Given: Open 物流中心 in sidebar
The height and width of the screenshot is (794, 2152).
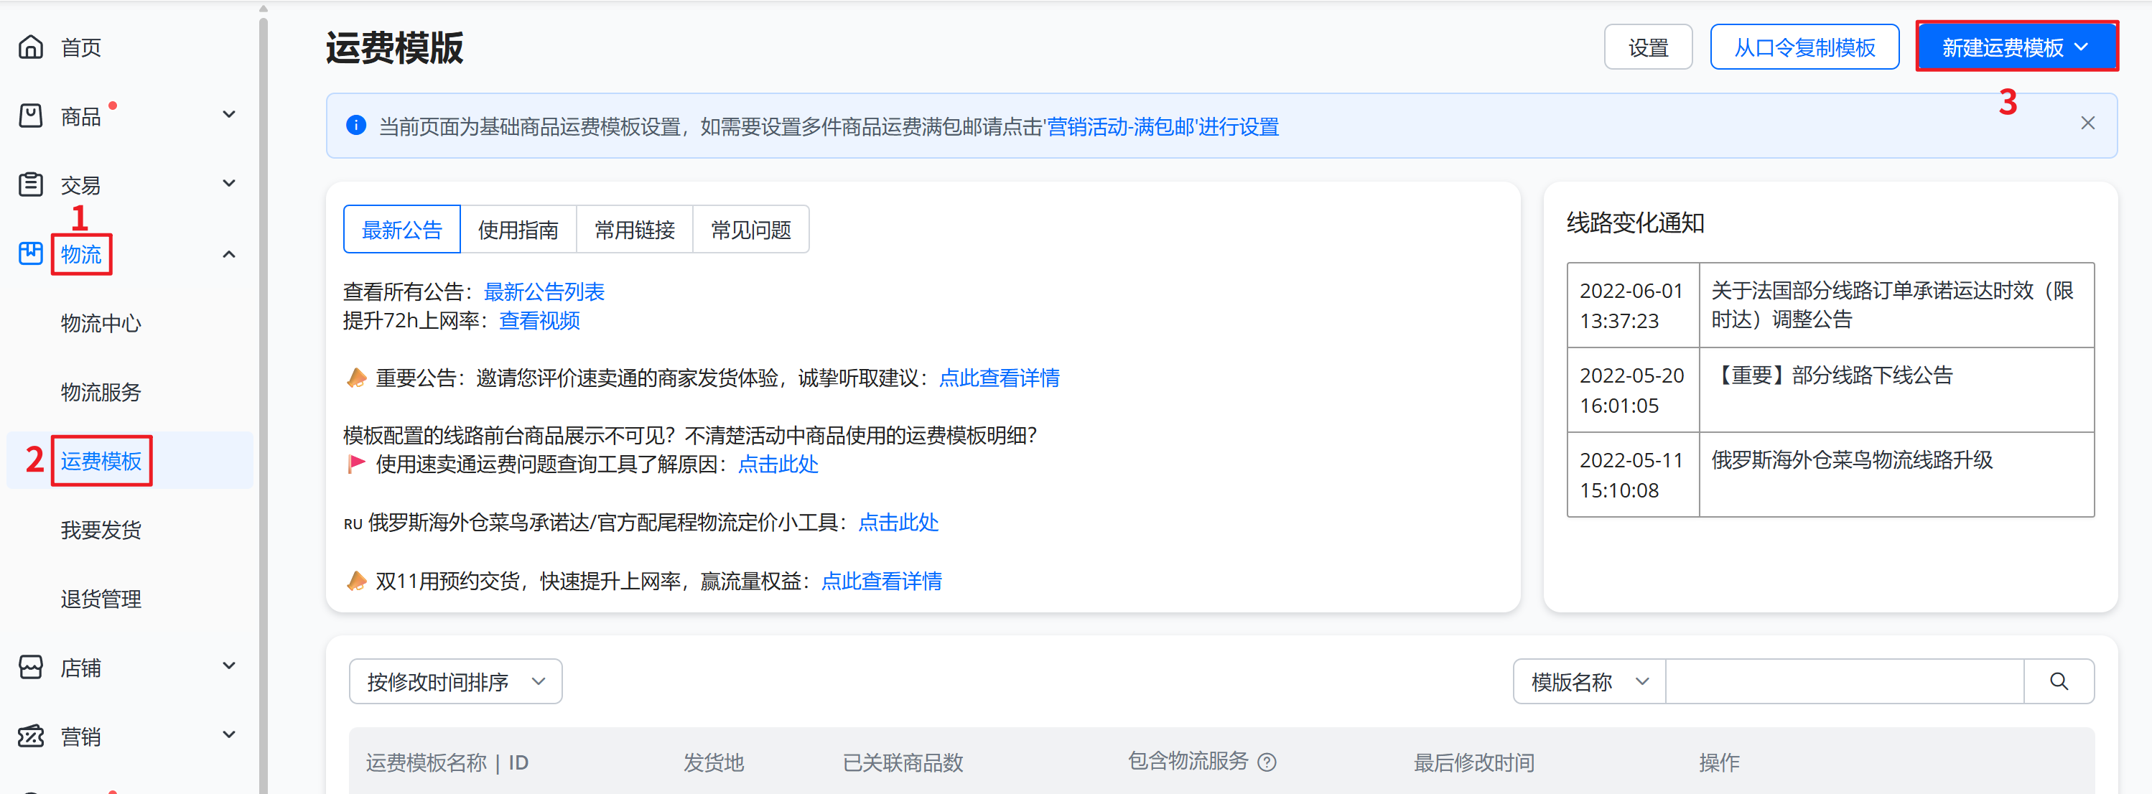Looking at the screenshot, I should [x=101, y=323].
